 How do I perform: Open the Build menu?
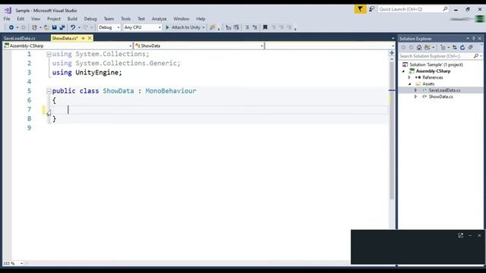72,19
